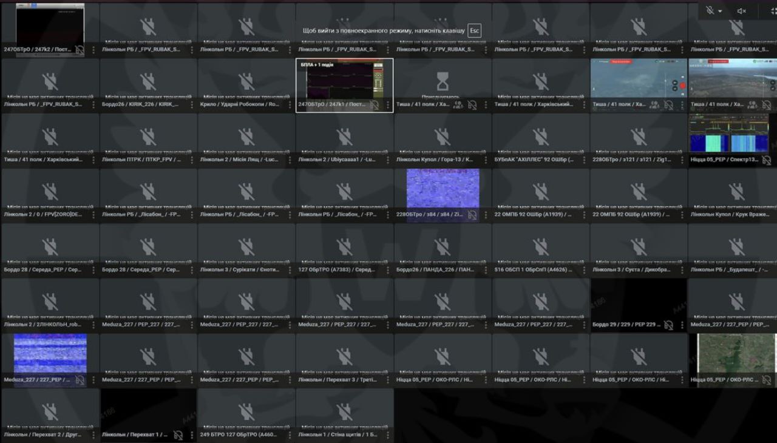
Task: Select the 516 ОБСП 1 ОбрСпП stream tile
Action: 540,249
